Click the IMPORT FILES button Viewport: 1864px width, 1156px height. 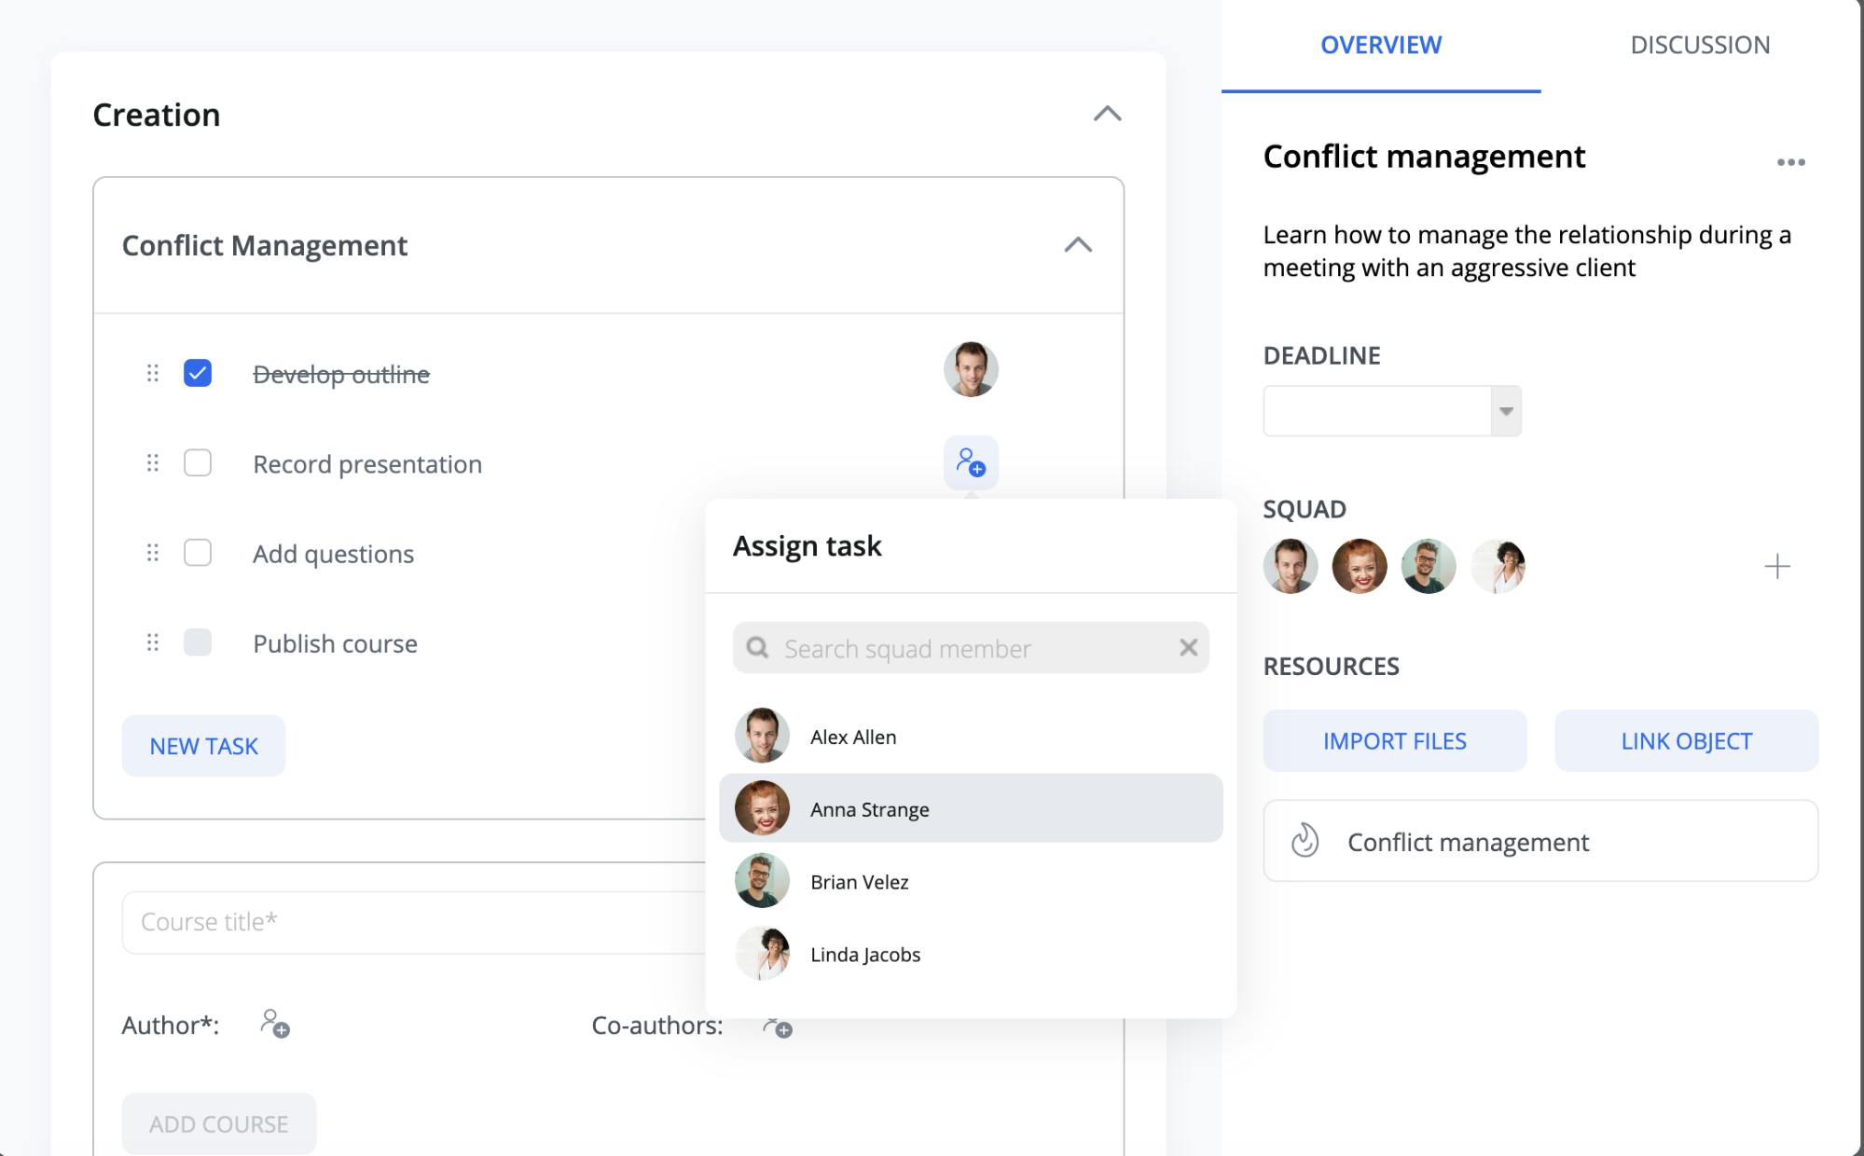pos(1395,740)
